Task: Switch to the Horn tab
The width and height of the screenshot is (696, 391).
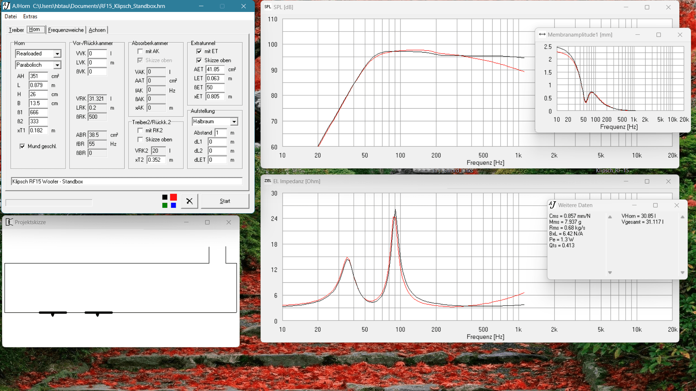Action: [35, 30]
